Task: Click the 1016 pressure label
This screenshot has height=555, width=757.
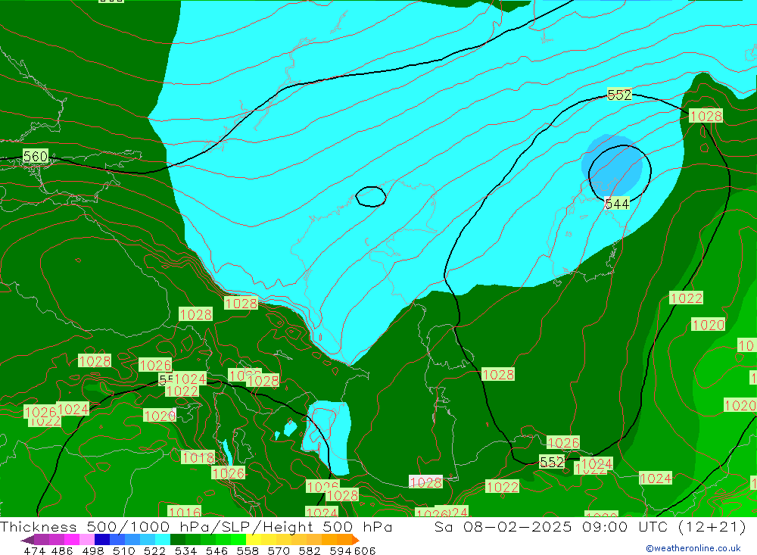Action: click(185, 512)
